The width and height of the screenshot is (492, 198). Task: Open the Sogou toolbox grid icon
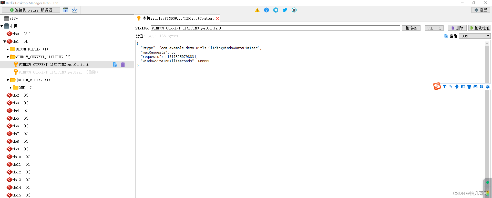pos(481,87)
